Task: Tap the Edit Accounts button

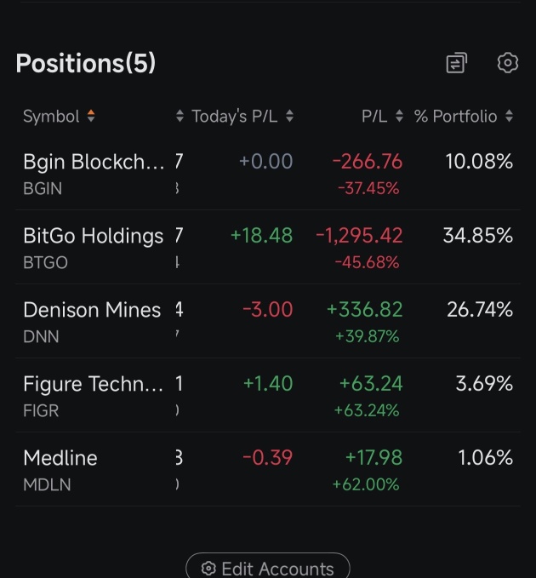Action: [x=268, y=565]
